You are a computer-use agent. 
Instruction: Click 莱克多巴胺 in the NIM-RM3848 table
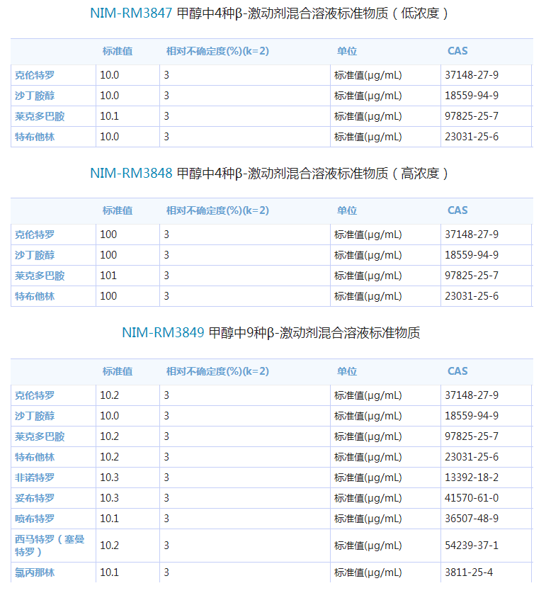click(40, 276)
